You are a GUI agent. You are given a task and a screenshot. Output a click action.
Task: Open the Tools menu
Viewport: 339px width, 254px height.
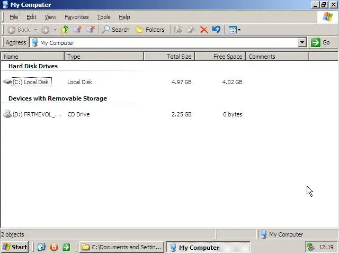tap(104, 17)
